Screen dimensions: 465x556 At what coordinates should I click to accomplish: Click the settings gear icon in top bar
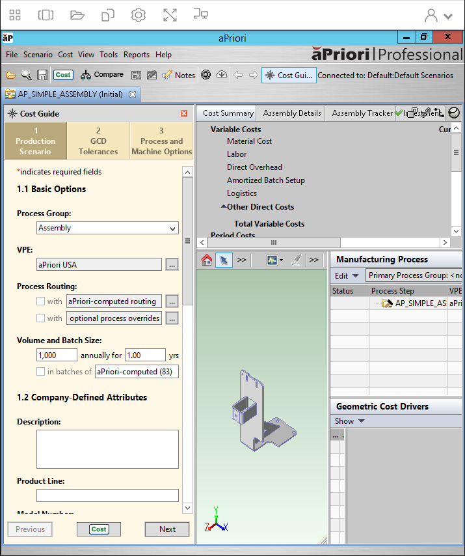[138, 15]
